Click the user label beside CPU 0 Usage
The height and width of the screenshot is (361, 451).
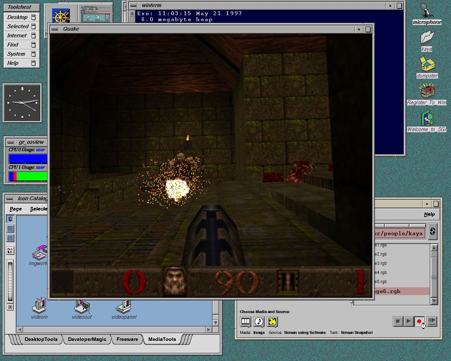click(40, 150)
